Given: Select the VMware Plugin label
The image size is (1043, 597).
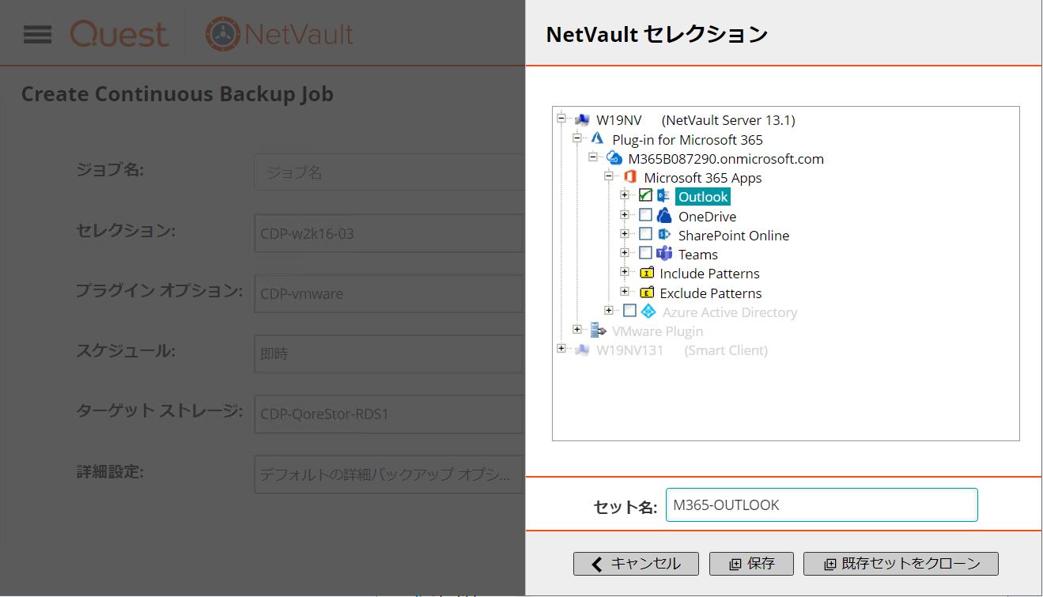Looking at the screenshot, I should point(658,331).
